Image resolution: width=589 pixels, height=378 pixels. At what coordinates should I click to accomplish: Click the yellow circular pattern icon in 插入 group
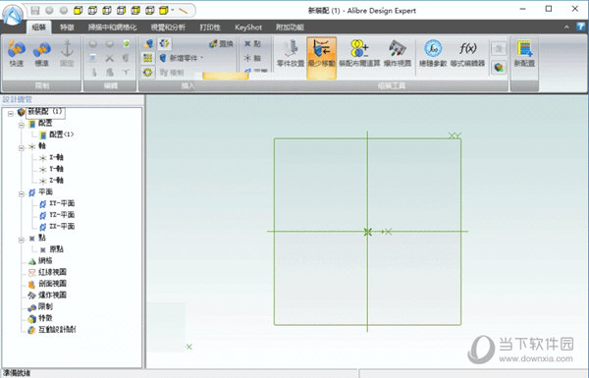[147, 72]
